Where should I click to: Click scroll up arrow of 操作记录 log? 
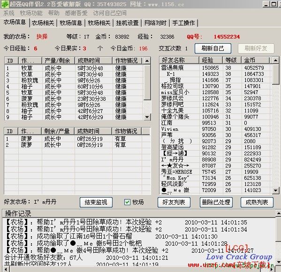pos(278,213)
